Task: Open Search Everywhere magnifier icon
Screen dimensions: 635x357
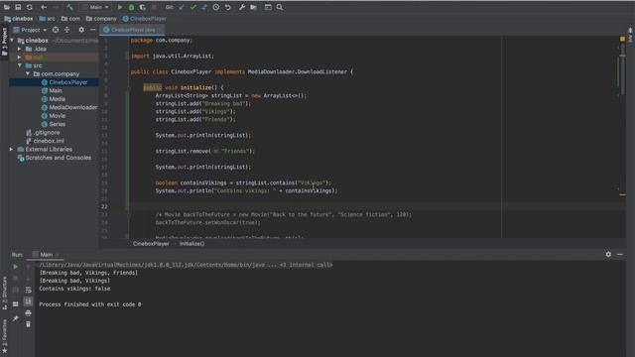Action: click(x=280, y=7)
